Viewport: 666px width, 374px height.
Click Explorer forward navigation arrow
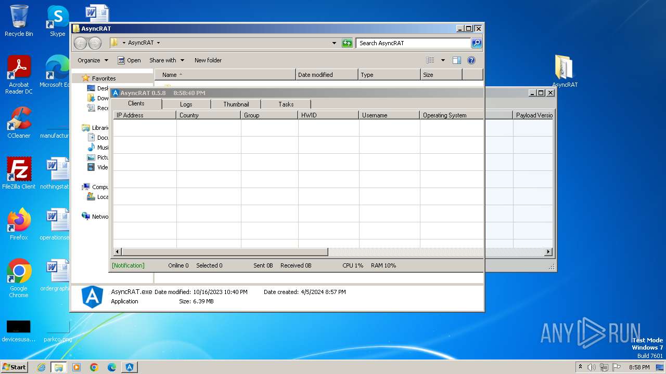(95, 43)
